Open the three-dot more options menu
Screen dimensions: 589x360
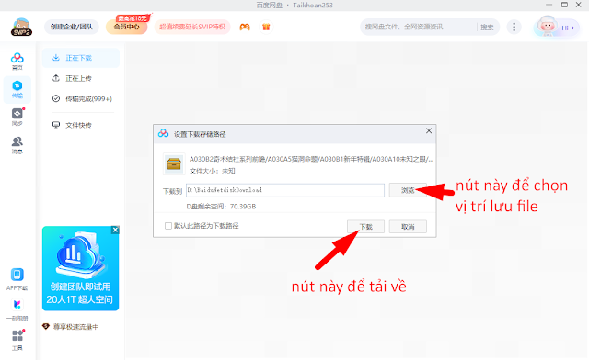(514, 27)
